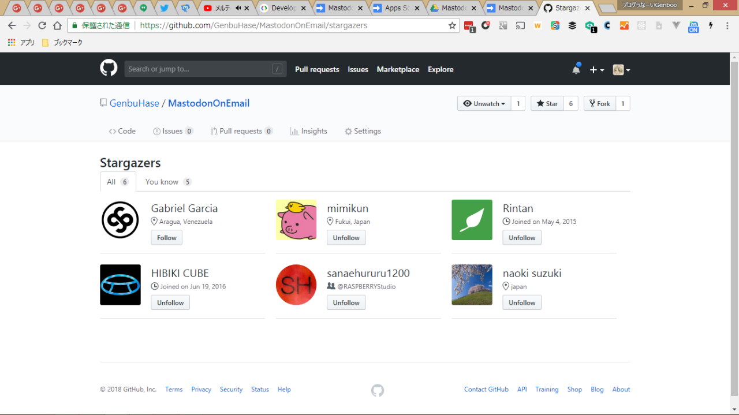Expand the Unwatch dropdown
Screen dimensions: 739x415
tap(484, 103)
